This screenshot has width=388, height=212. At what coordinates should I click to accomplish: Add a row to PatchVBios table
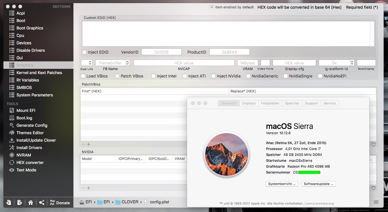(88, 144)
